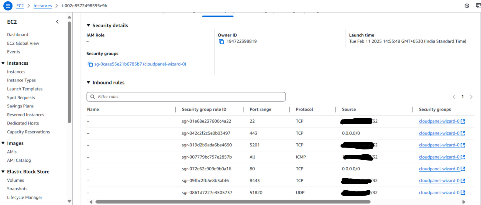Open AMI Catalog in sidebar

point(19,160)
